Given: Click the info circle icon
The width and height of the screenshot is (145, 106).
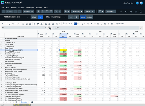Looking at the screenshot, I should pyautogui.click(x=141, y=11).
